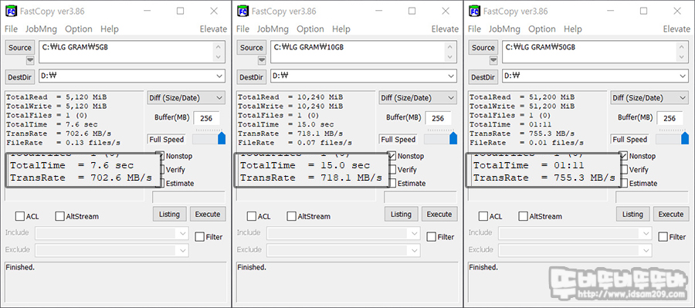This screenshot has width=695, height=308.
Task: Enable AltStream checkbox in the 50GB window
Action: pyautogui.click(x=524, y=216)
